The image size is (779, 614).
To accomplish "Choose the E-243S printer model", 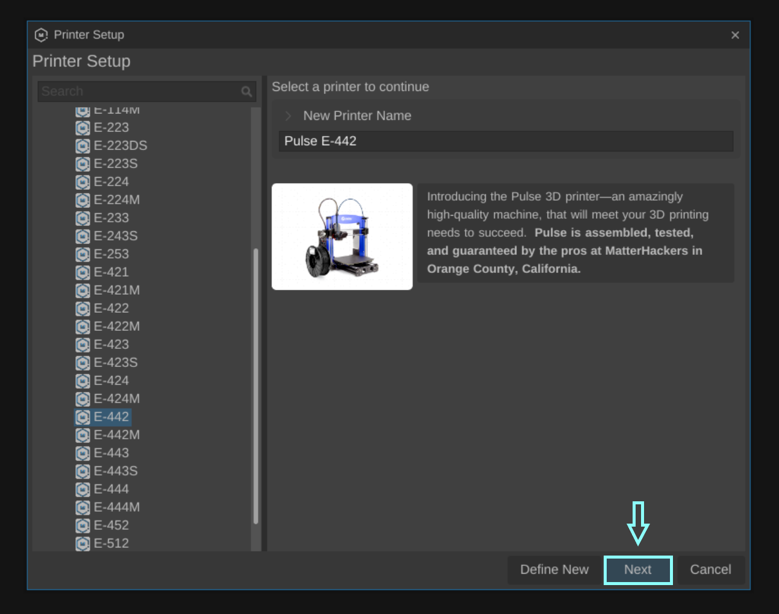I will click(116, 236).
